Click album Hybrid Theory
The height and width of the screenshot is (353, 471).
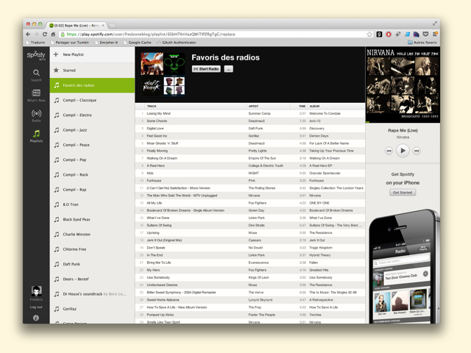coord(319,255)
